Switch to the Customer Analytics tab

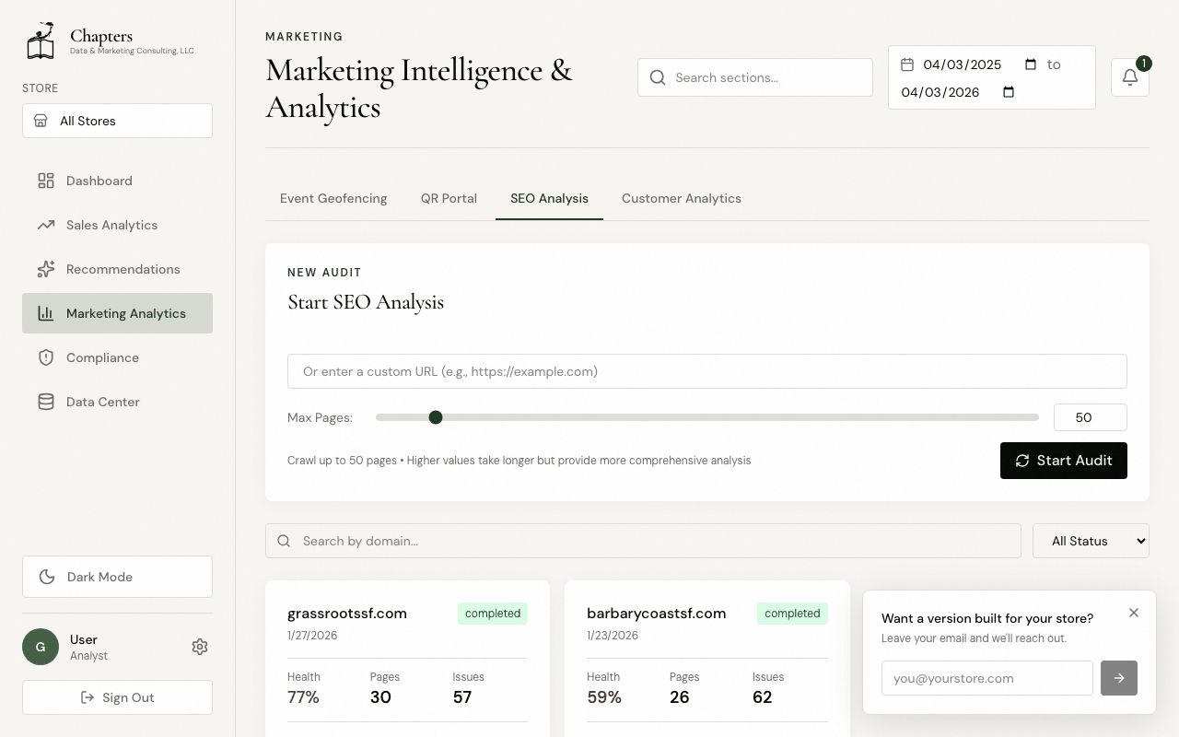click(x=682, y=198)
